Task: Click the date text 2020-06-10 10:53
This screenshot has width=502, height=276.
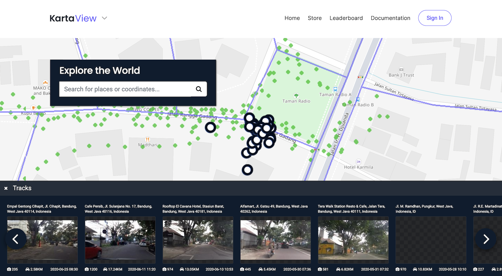Action: coord(219,269)
